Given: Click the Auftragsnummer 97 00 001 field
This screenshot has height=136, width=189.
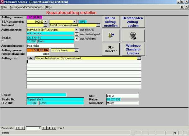Looking at the screenshot, I should (35, 17).
